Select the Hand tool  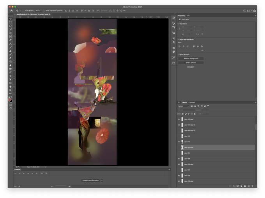(11, 86)
